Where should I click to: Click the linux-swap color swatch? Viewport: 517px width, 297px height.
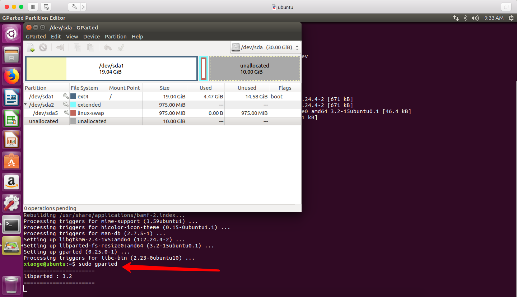(x=73, y=113)
